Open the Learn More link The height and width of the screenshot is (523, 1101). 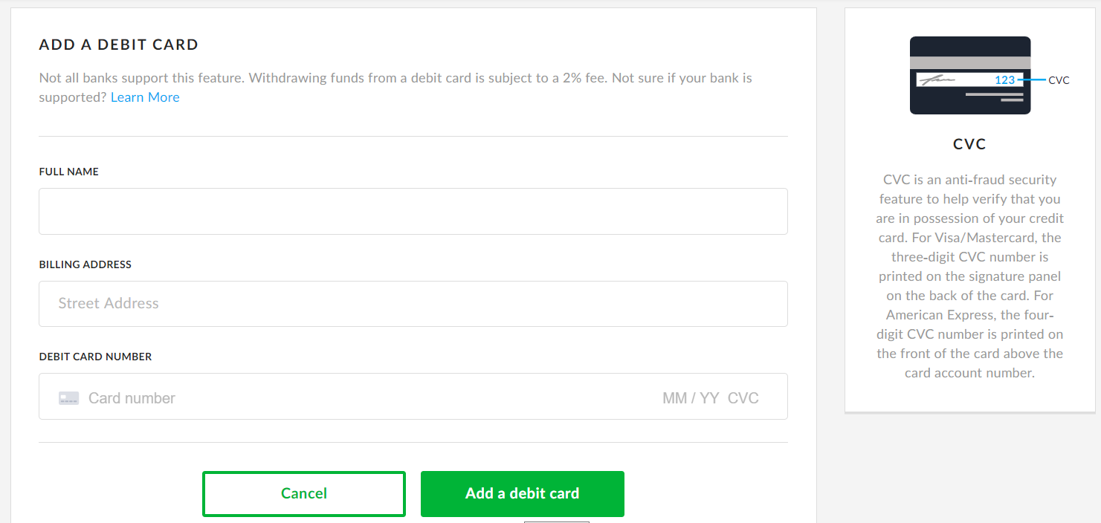145,97
